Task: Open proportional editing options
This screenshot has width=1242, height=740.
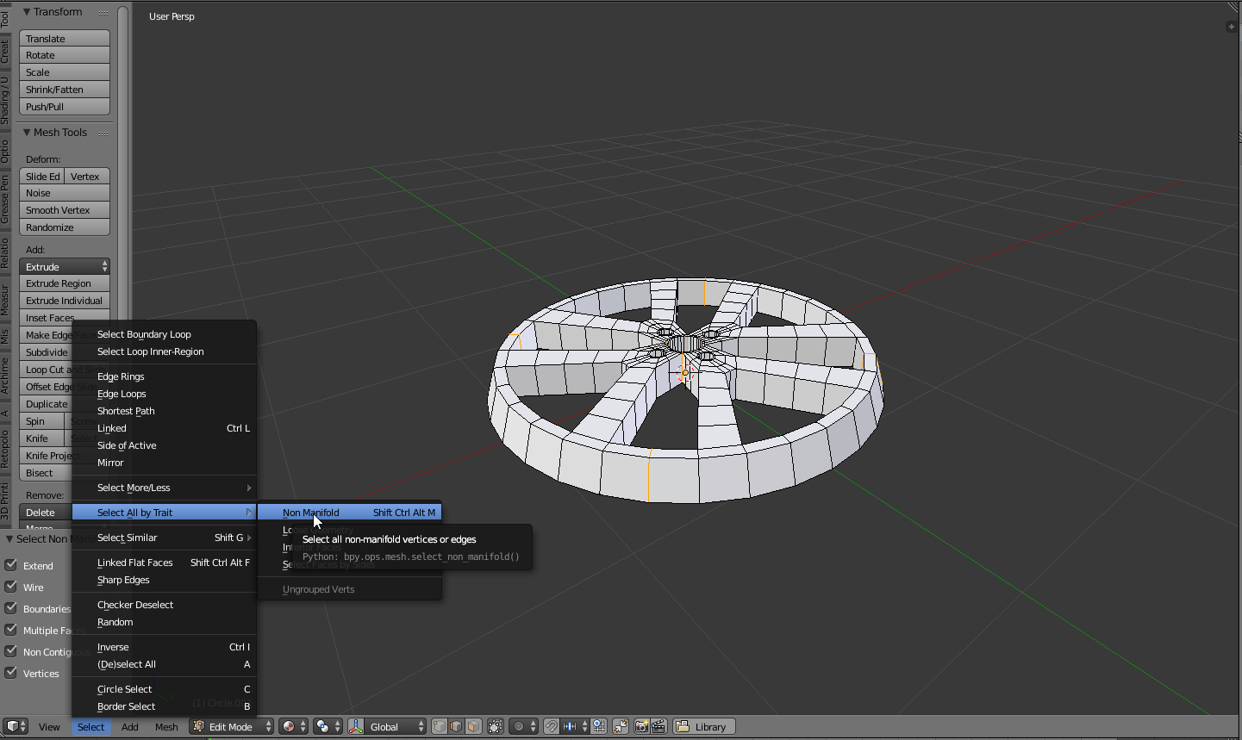Action: [x=523, y=726]
